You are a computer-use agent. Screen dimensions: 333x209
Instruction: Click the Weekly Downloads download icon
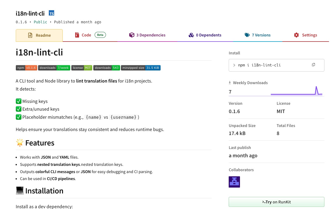[230, 83]
